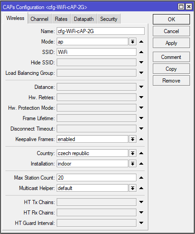Screen dimensions: 195x234
Task: Cancel the configuration dialog
Action: pyautogui.click(x=171, y=31)
